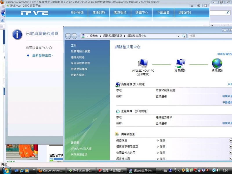
Task: Open the address bar dropdown arrow
Action: pos(179,36)
